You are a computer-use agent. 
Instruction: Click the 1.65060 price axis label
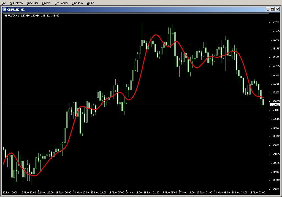coord(275,189)
